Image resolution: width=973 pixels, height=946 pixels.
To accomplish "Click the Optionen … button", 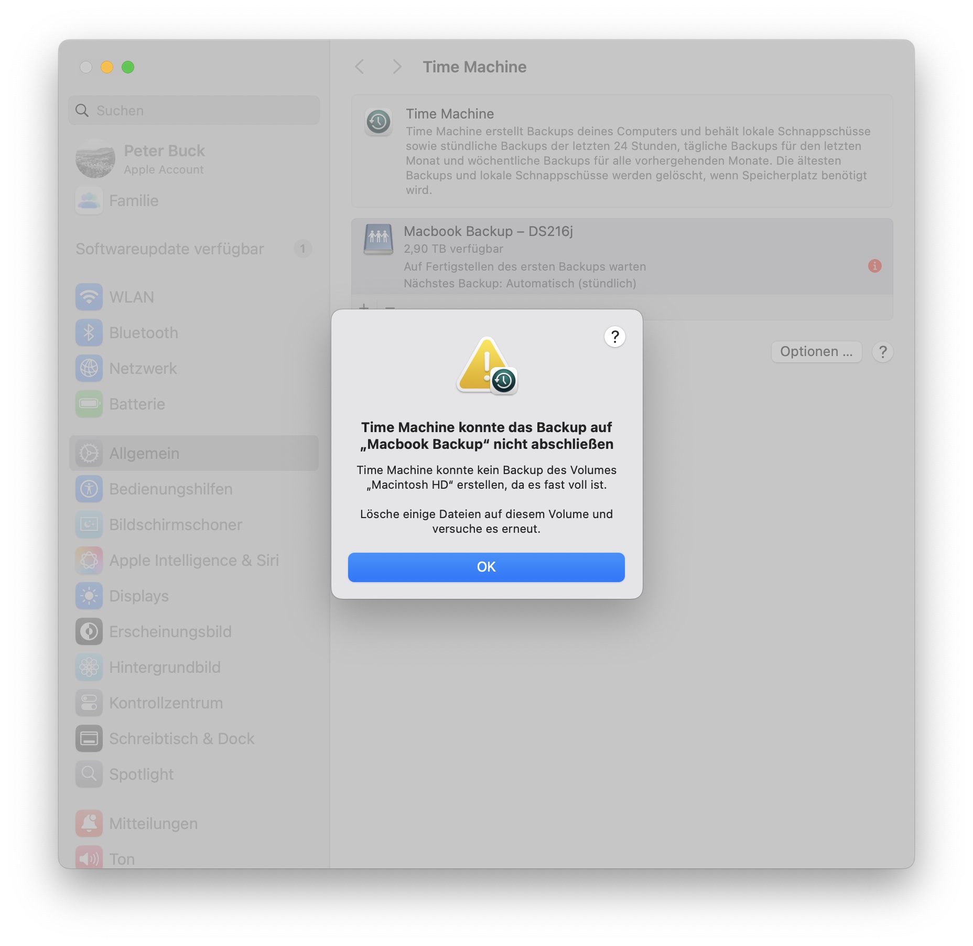I will tap(816, 351).
